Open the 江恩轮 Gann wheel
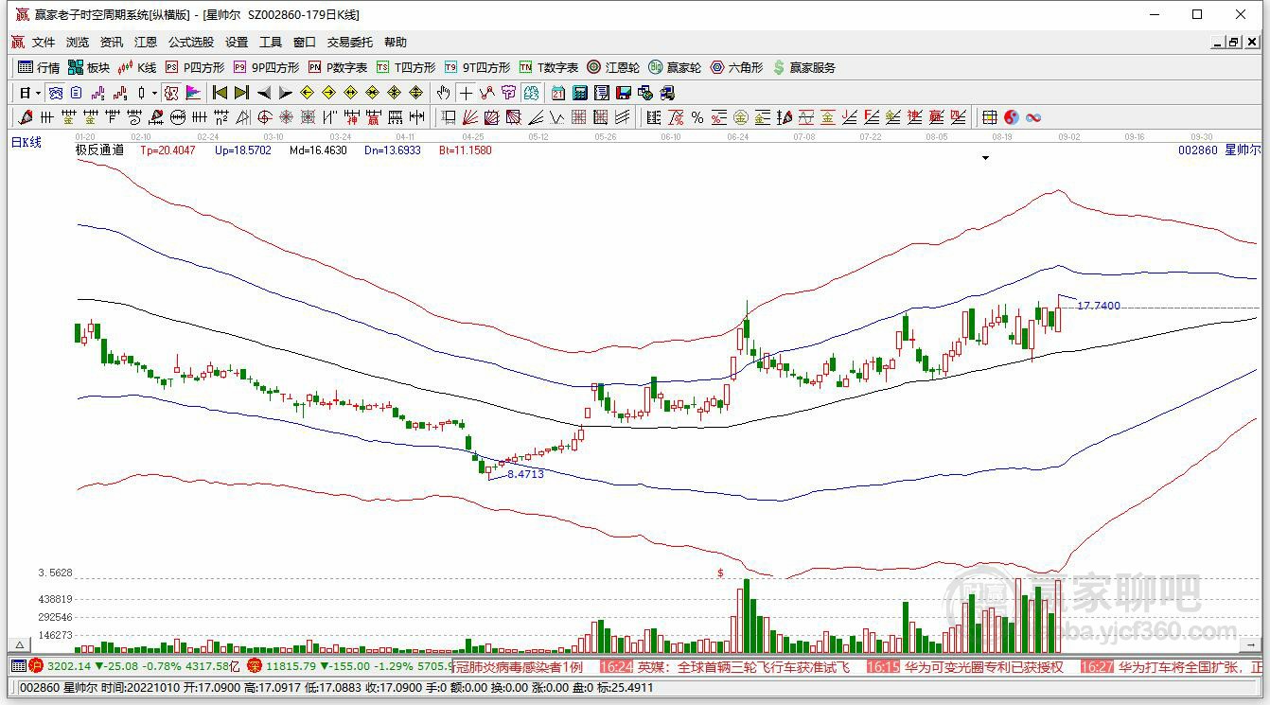This screenshot has height=705, width=1270. 613,67
